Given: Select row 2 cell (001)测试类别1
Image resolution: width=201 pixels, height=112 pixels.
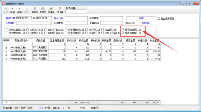Looking at the screenshot, I should coord(21,48).
